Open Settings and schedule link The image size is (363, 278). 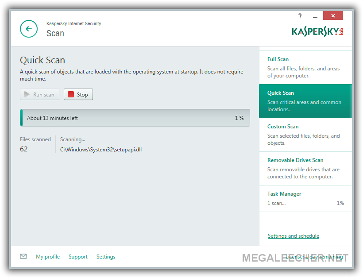click(293, 236)
